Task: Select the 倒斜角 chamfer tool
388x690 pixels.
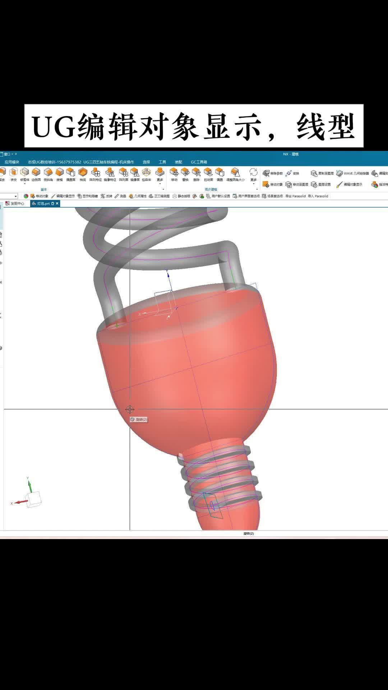Action: 48,174
